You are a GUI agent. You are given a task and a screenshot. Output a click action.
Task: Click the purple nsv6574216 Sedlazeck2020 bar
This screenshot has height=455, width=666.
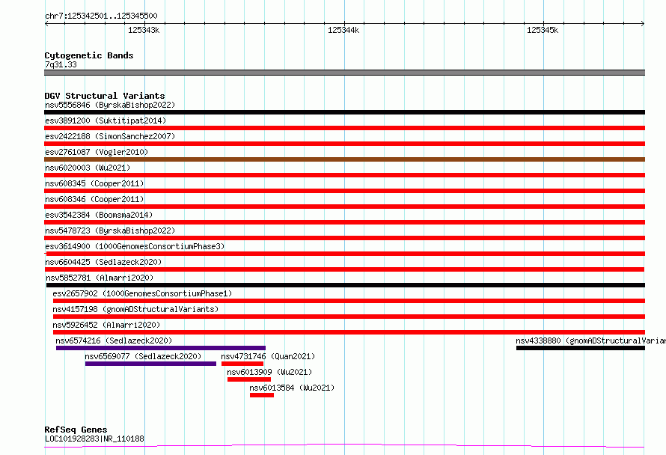click(x=161, y=348)
